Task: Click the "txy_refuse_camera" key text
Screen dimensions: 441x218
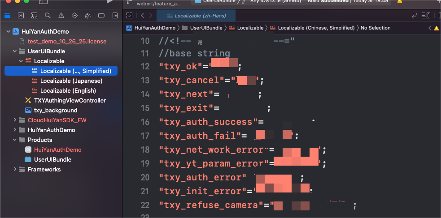Action: point(211,205)
